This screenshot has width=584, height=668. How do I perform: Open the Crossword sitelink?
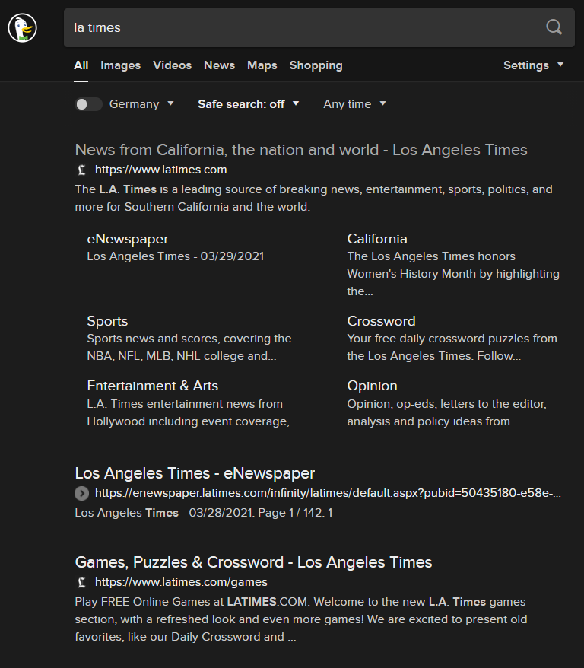point(381,321)
